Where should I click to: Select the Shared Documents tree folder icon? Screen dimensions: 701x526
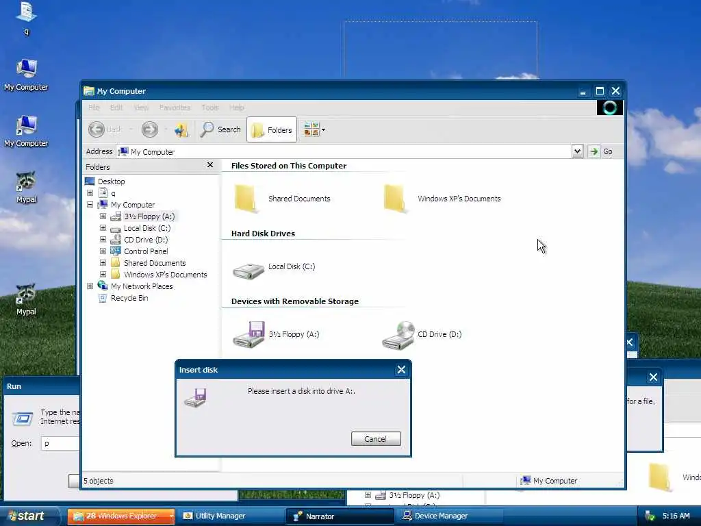[116, 262]
